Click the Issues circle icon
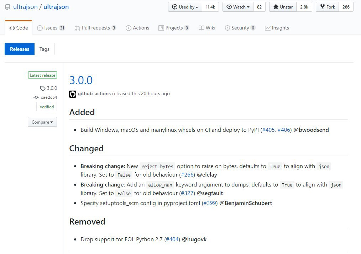 [x=40, y=28]
